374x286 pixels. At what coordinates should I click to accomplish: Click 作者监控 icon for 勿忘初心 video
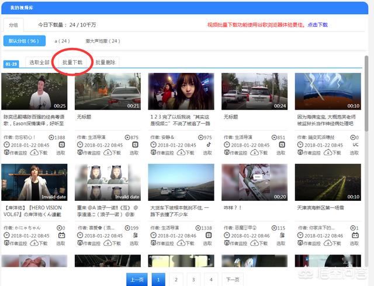click(6, 152)
